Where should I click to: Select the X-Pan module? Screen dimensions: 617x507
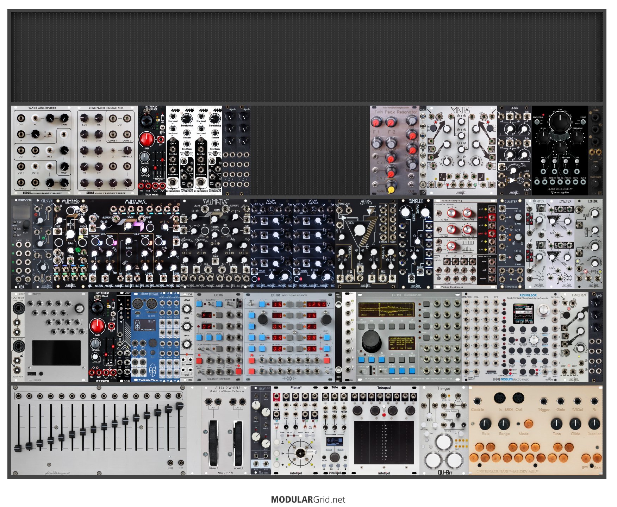click(515, 150)
